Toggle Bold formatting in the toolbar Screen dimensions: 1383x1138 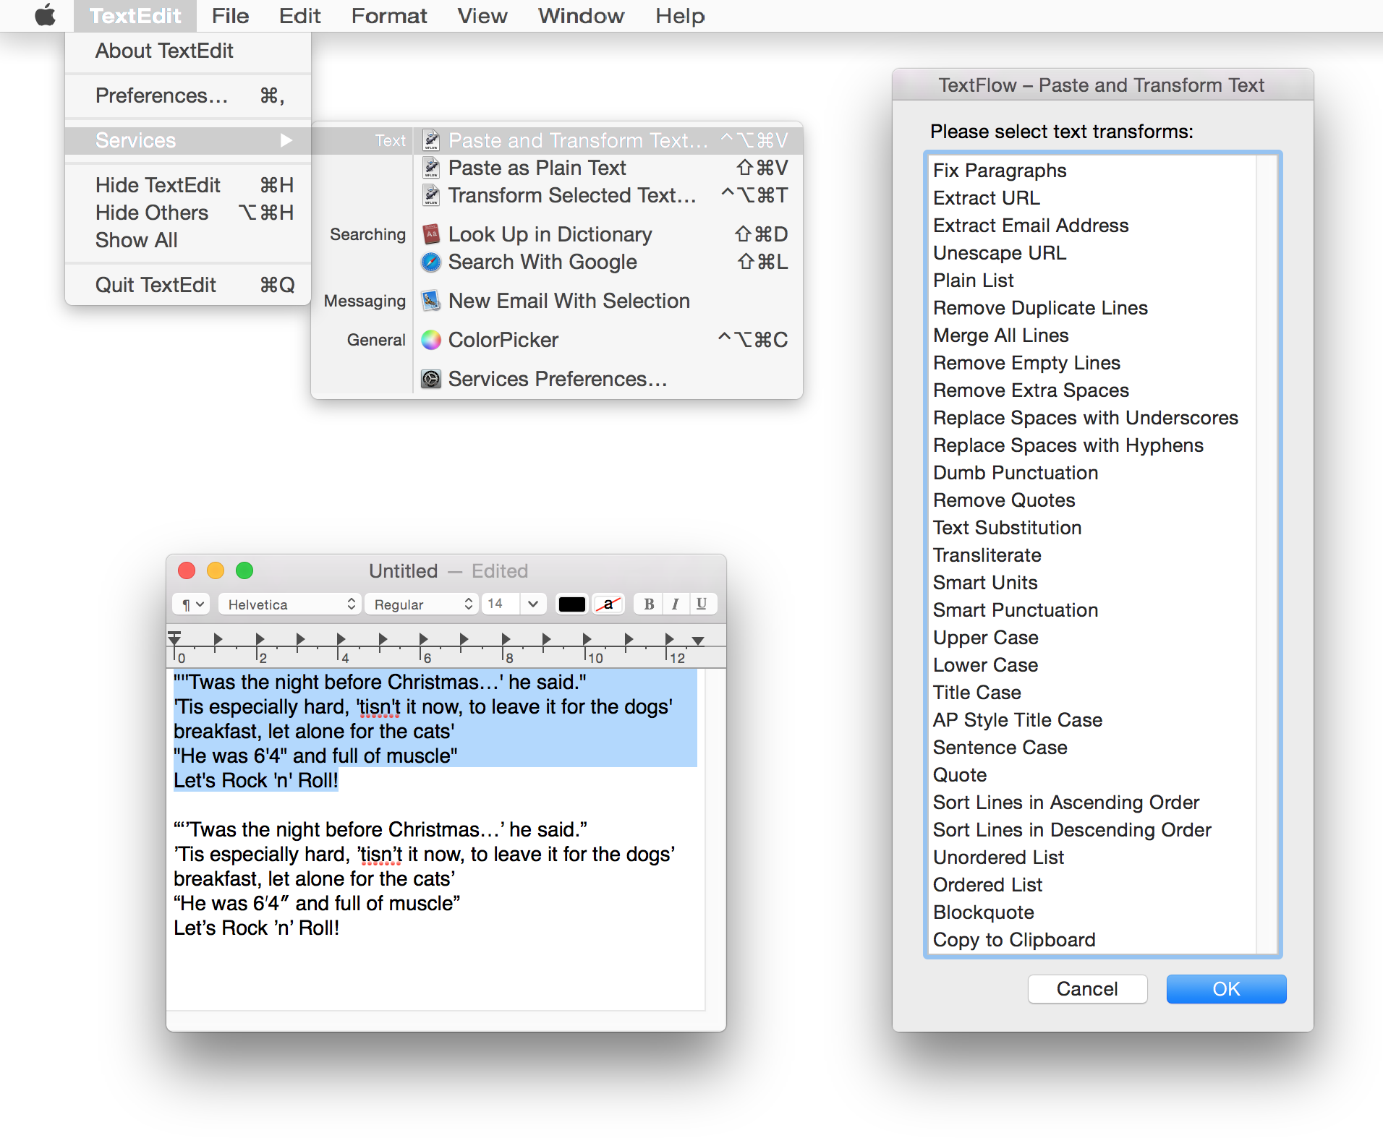coord(649,604)
